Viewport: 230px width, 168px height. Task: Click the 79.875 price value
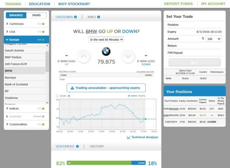[x=106, y=62]
